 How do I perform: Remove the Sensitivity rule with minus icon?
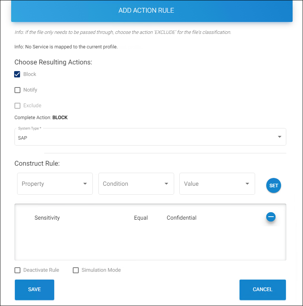tap(271, 217)
